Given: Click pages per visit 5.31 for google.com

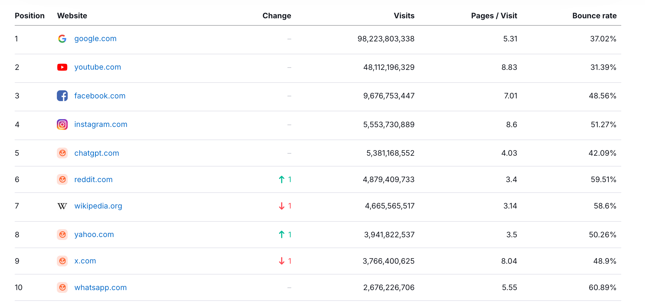Looking at the screenshot, I should [510, 39].
